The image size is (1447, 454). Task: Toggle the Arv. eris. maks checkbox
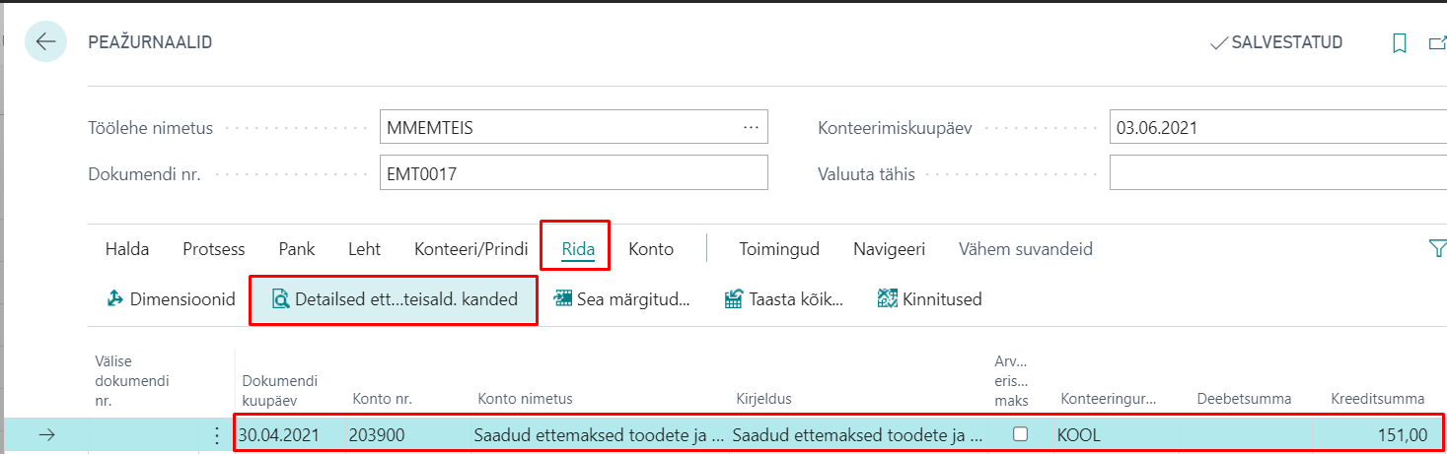tap(1021, 434)
